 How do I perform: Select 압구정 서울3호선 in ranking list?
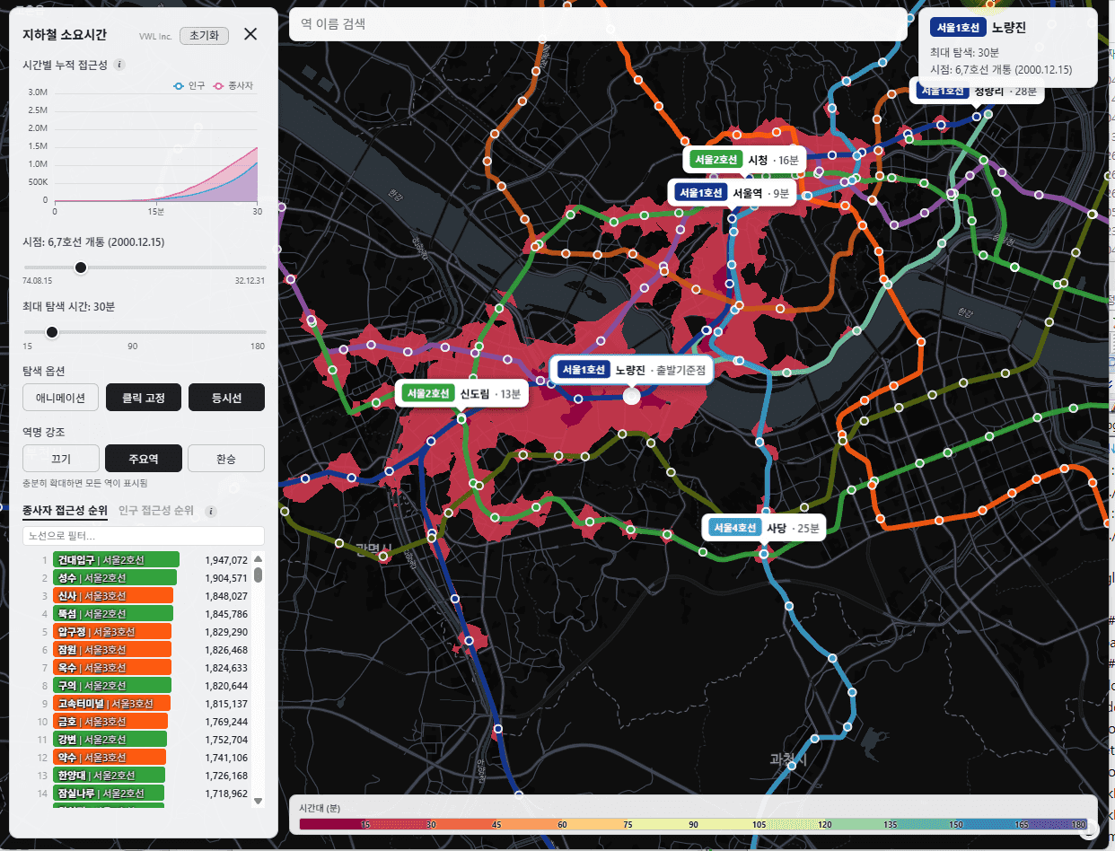click(x=113, y=632)
